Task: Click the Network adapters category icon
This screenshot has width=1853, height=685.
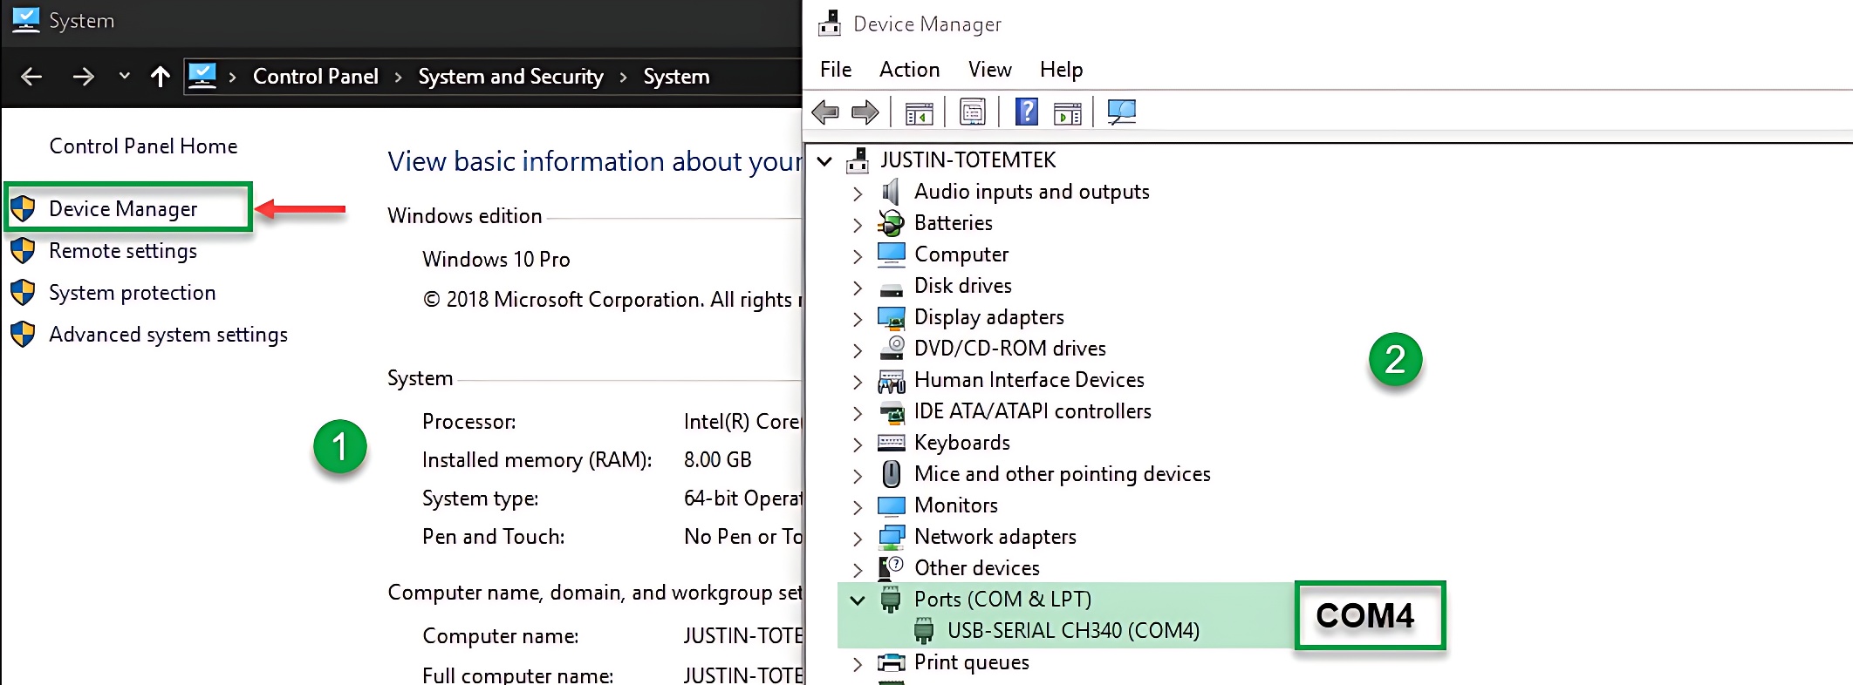Action: tap(892, 537)
